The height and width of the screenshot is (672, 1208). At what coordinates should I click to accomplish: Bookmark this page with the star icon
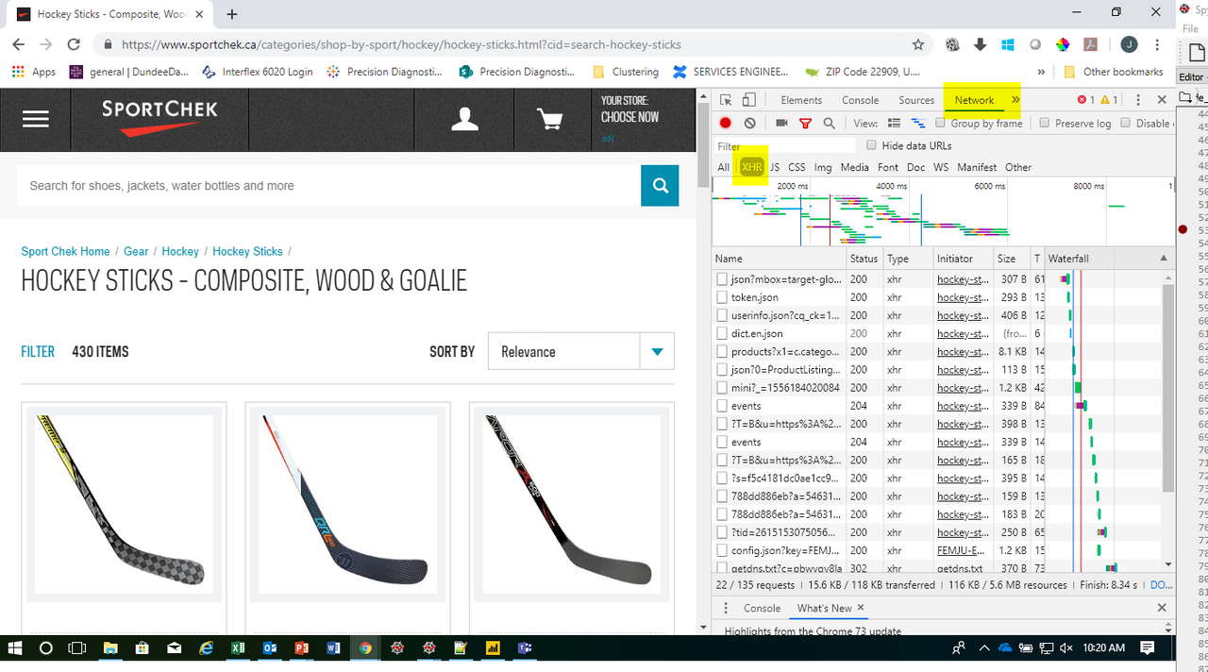point(918,44)
